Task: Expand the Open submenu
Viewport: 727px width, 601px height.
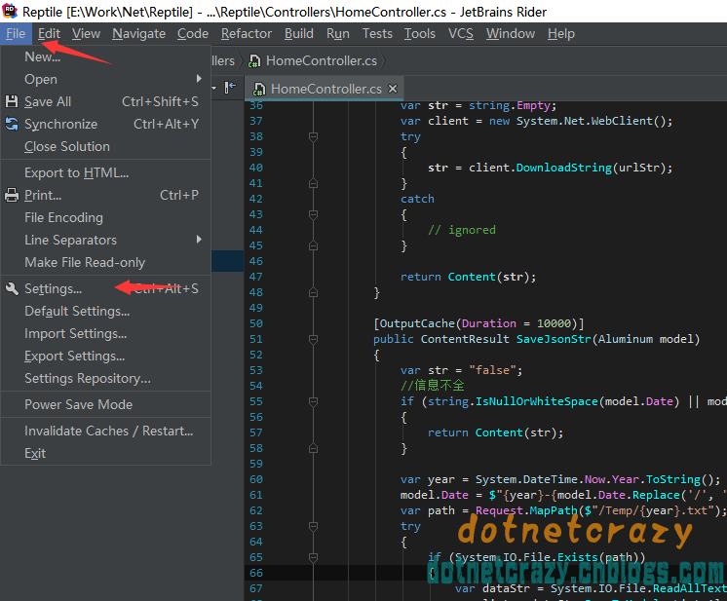Action: tap(41, 79)
